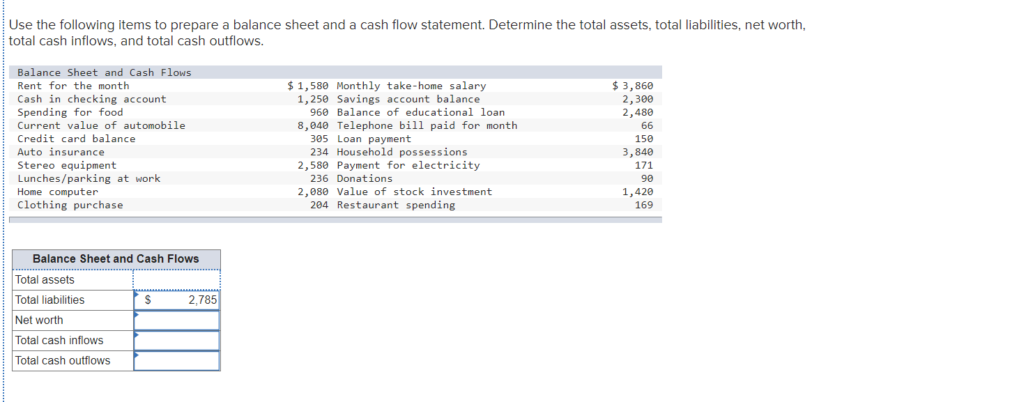Click the Rent for the month row

pyautogui.click(x=73, y=86)
